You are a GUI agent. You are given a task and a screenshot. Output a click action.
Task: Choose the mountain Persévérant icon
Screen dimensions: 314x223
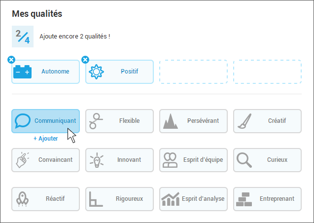pos(170,121)
